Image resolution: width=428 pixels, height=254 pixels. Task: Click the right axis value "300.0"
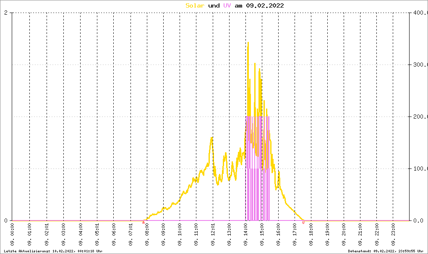(x=420, y=65)
